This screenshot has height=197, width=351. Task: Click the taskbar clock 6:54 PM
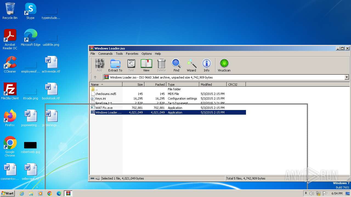[x=337, y=193]
